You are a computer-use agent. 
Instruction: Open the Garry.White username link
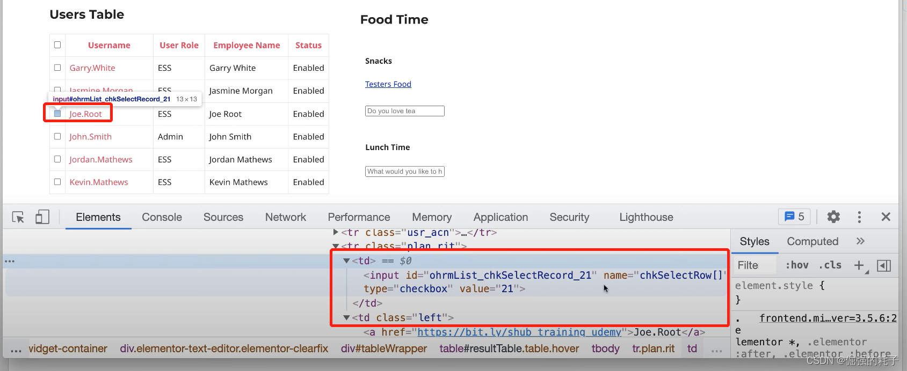point(92,68)
